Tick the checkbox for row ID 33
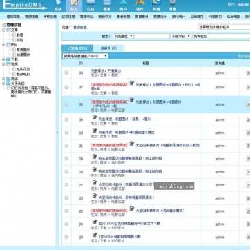 (66, 133)
